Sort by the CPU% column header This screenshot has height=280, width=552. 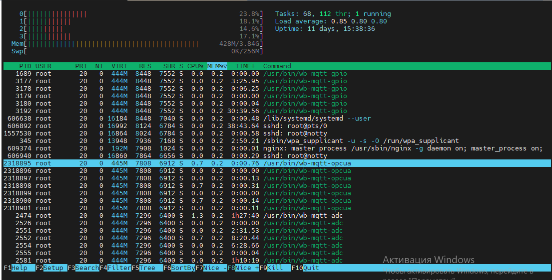[x=195, y=66]
